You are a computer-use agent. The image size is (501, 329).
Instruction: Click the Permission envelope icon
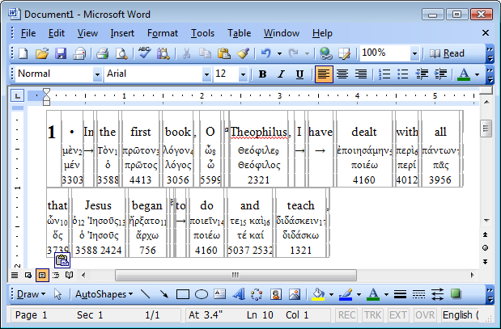point(79,53)
